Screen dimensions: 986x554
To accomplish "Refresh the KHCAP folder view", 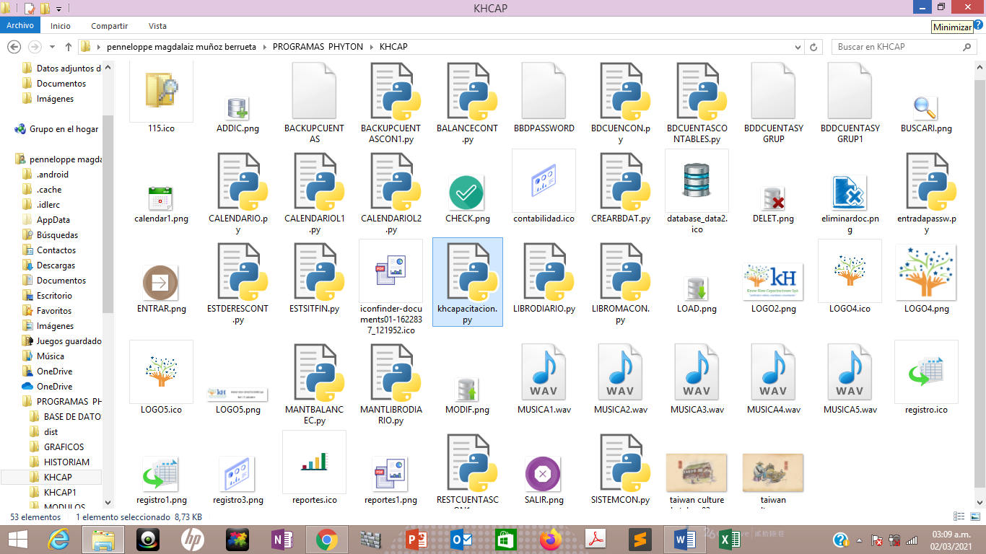I will click(x=814, y=47).
